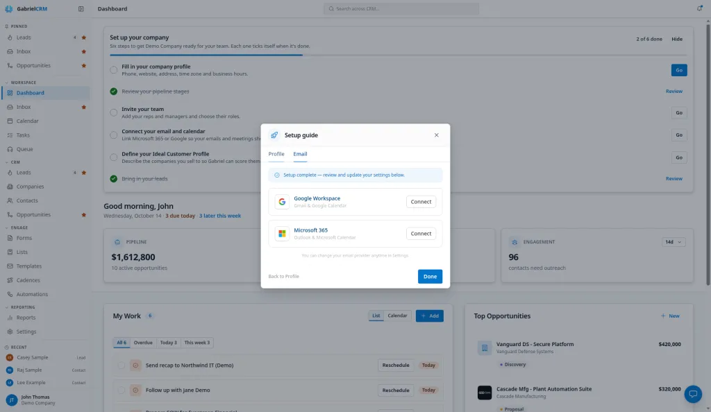Screen dimensions: 711x412
Task: Select the Email tab in Setup guide
Action: (x=300, y=154)
